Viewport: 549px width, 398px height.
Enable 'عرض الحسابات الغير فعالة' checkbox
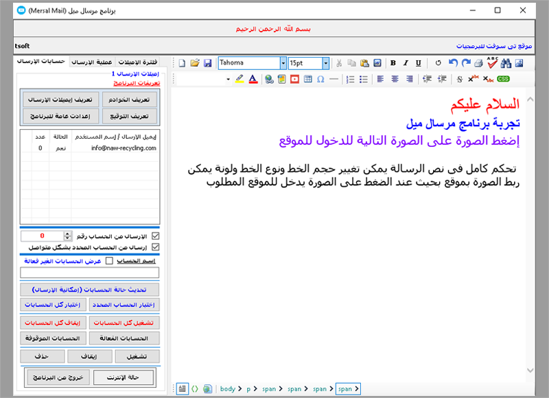click(x=109, y=261)
